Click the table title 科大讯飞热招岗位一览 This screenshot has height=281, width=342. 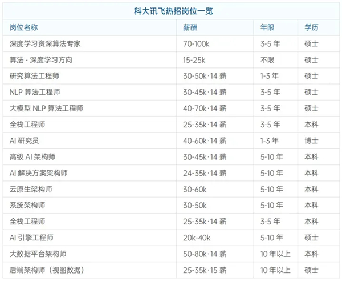(x=173, y=11)
